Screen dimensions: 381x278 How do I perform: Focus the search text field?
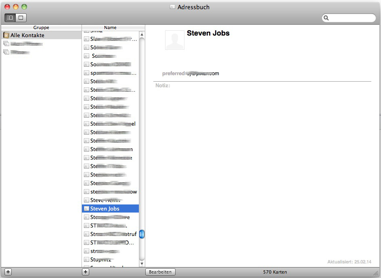tap(349, 18)
